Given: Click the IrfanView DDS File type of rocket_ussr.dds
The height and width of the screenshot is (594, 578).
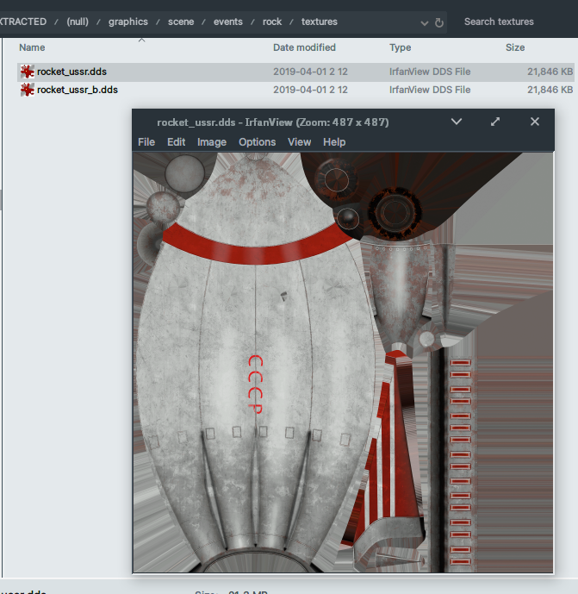Looking at the screenshot, I should click(x=430, y=72).
